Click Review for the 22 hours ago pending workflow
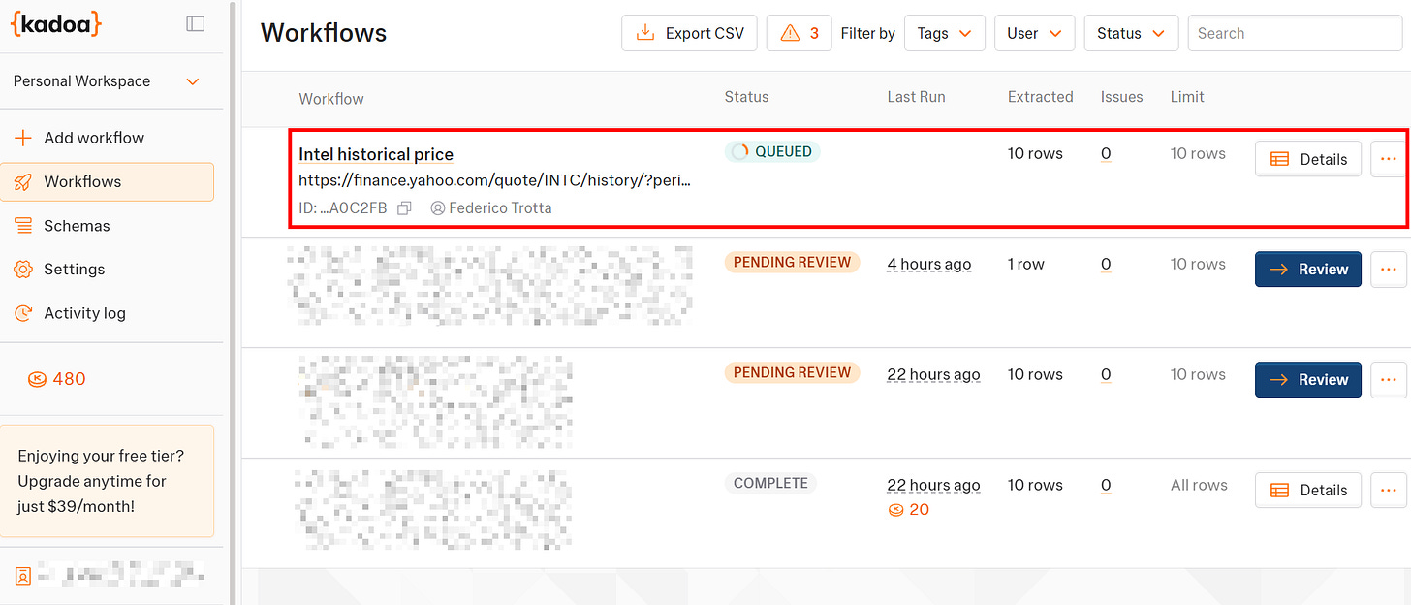This screenshot has height=605, width=1411. 1308,380
